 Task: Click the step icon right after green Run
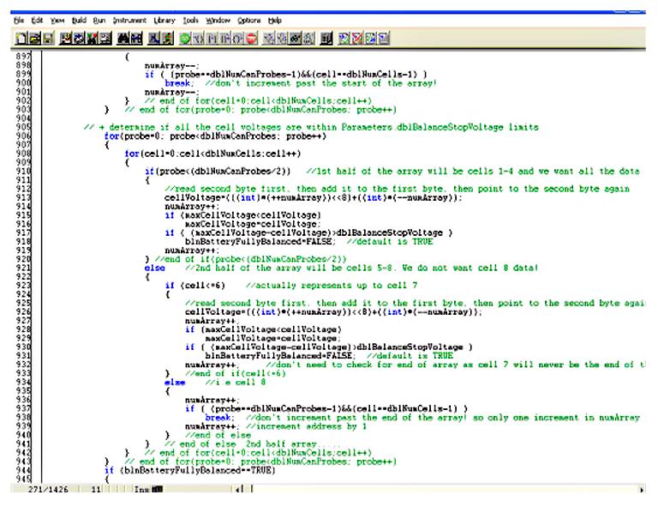click(x=198, y=39)
